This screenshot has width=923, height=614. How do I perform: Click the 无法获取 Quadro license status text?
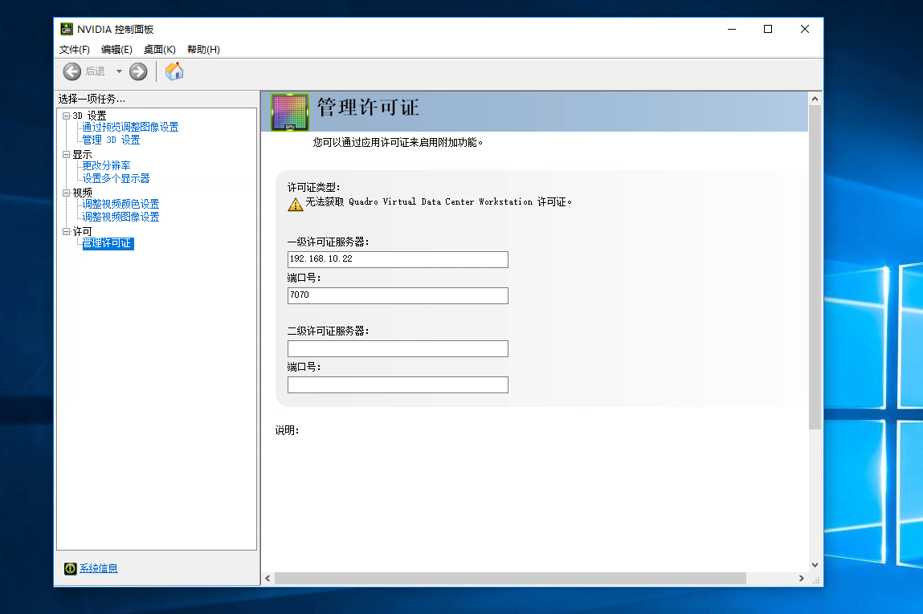click(x=439, y=201)
